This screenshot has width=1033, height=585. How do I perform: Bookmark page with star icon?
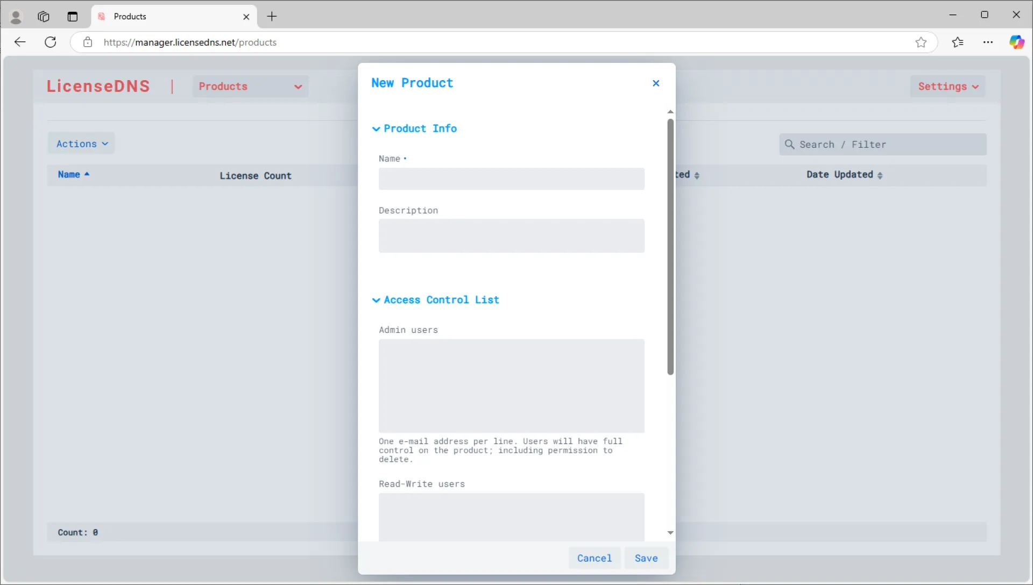921,42
